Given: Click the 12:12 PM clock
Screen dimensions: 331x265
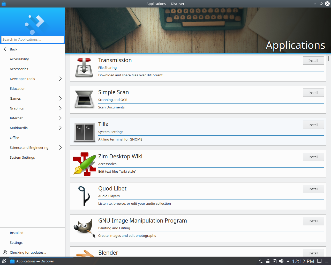Looking at the screenshot, I should (303, 261).
